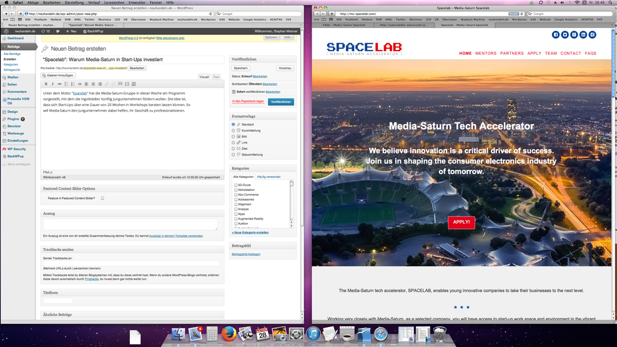Open the Beiträge menu in WordPress sidebar

pos(19,46)
